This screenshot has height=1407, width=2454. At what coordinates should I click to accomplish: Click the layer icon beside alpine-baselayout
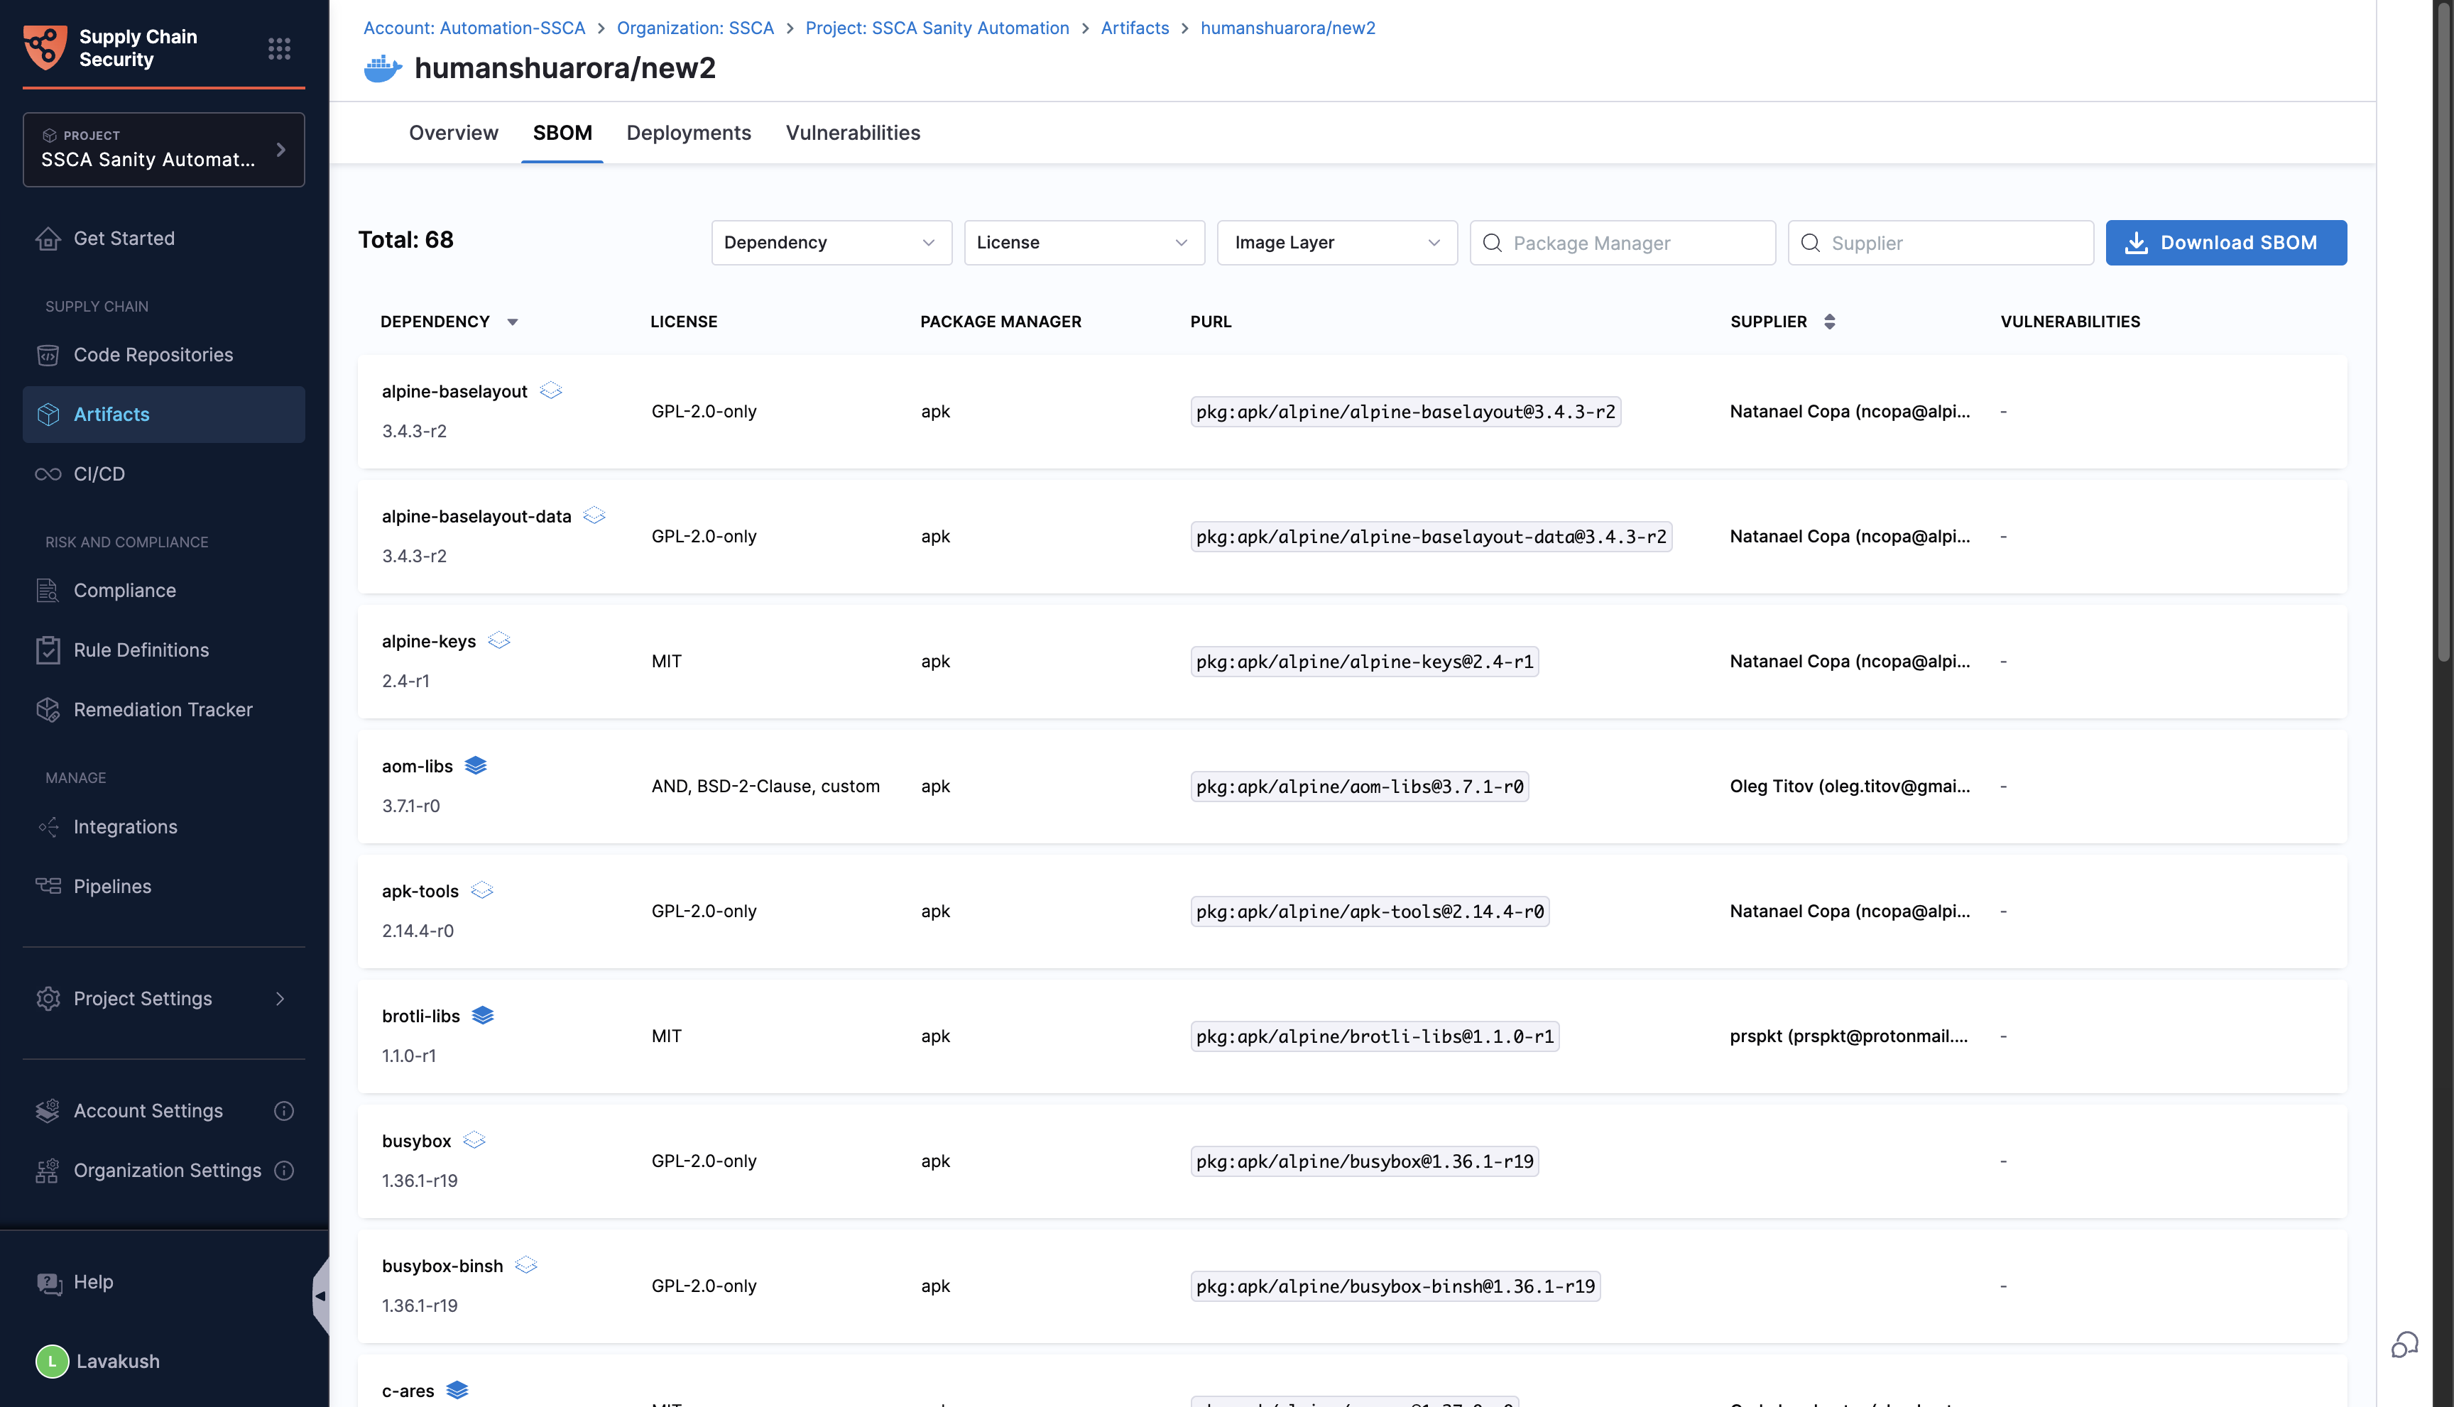(551, 390)
